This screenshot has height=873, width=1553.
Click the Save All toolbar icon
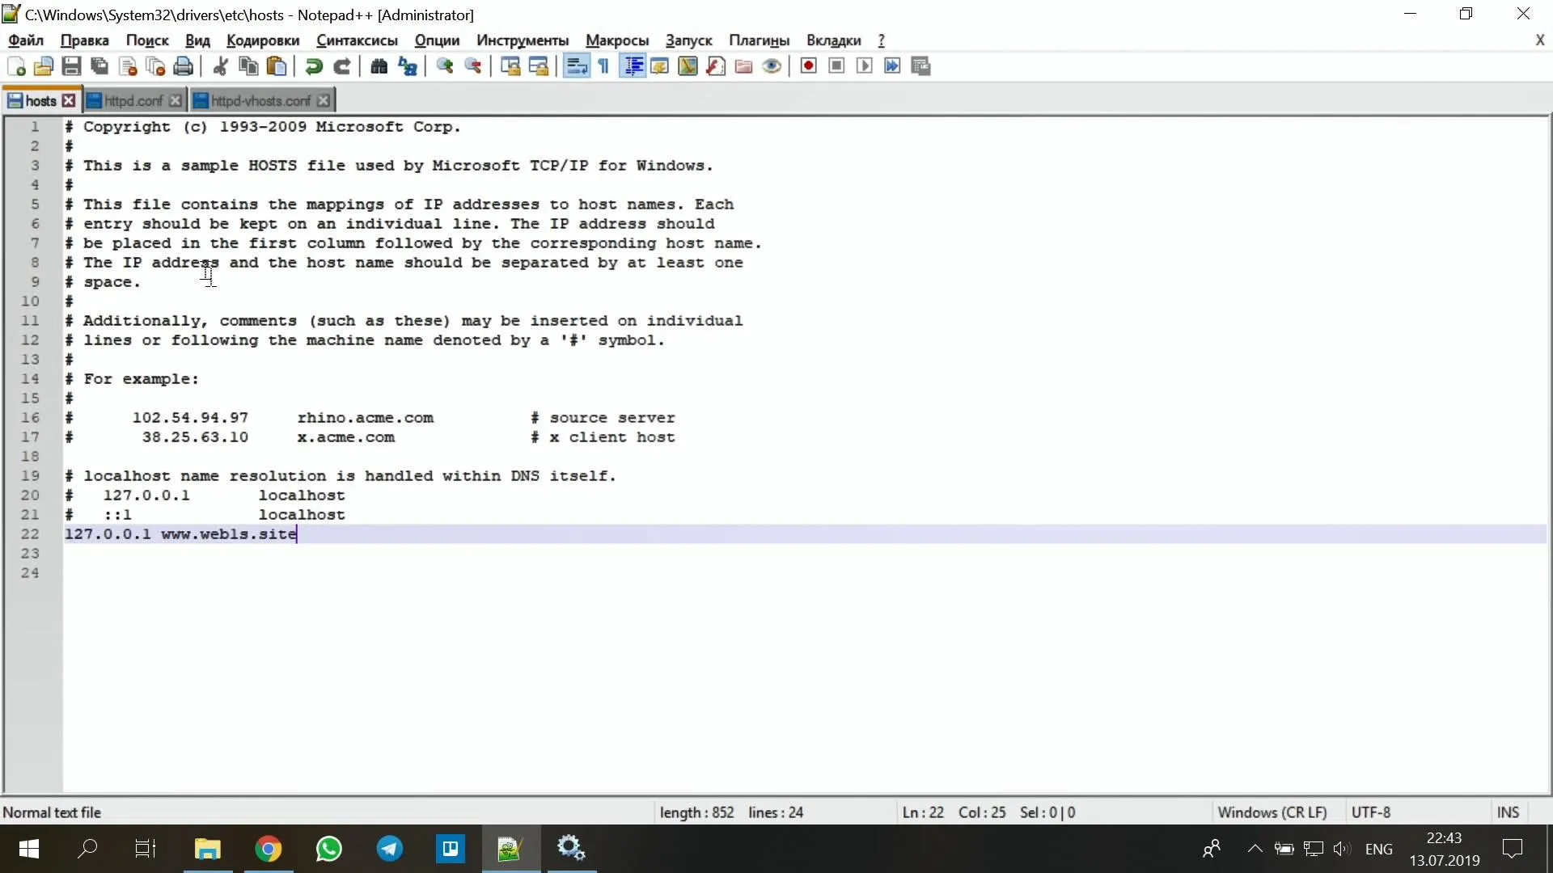tap(99, 66)
